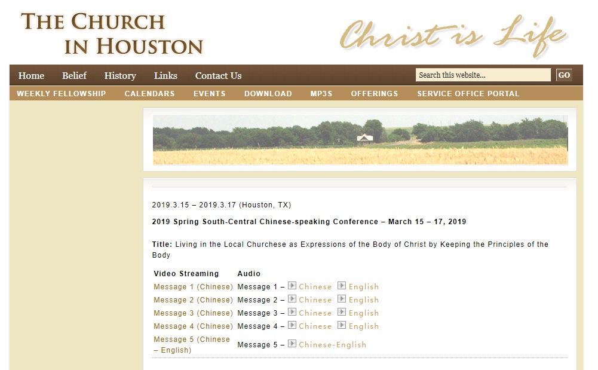
Task: Click The Church in Houston logo
Action: point(112,33)
